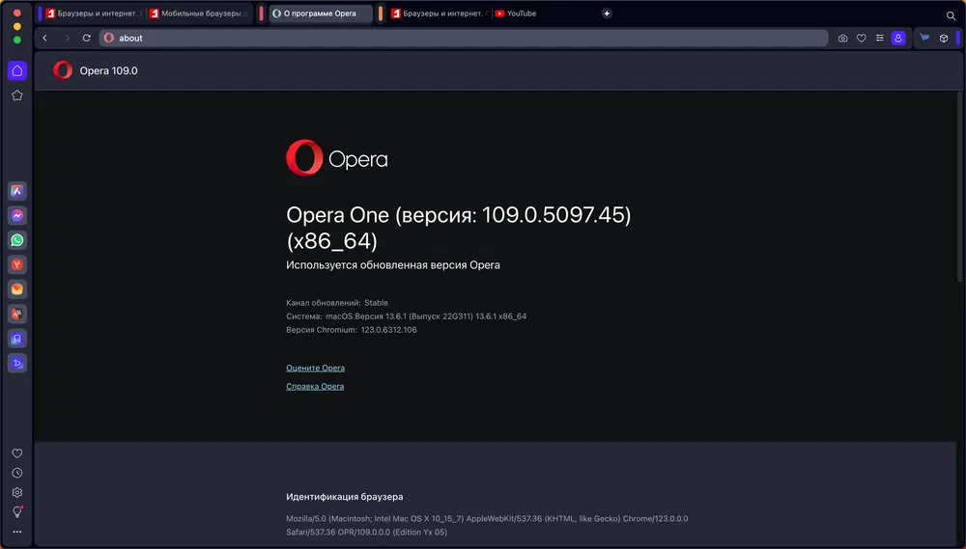This screenshot has height=549, width=966.
Task: Click the 'Канал обновлений: Stable' line
Action: click(x=337, y=303)
